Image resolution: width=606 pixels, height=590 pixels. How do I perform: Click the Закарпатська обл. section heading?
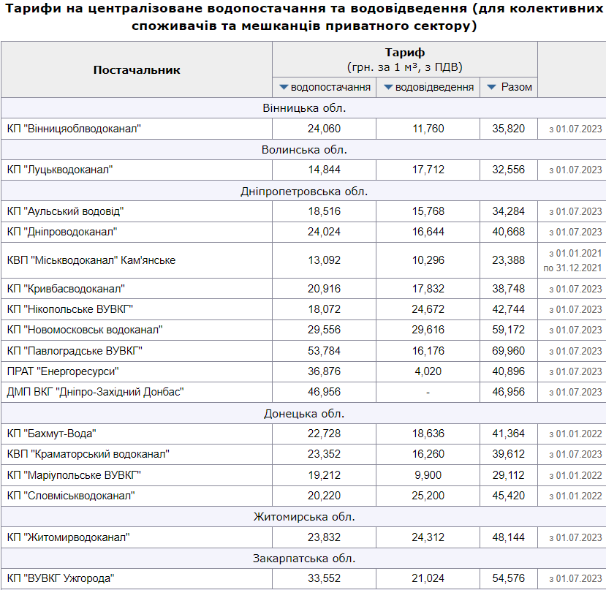(303, 559)
